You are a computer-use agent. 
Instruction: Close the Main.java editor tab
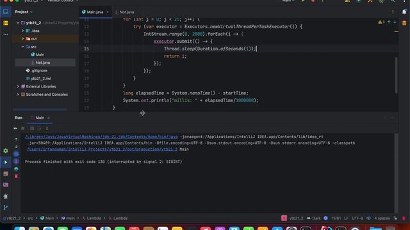coord(108,12)
